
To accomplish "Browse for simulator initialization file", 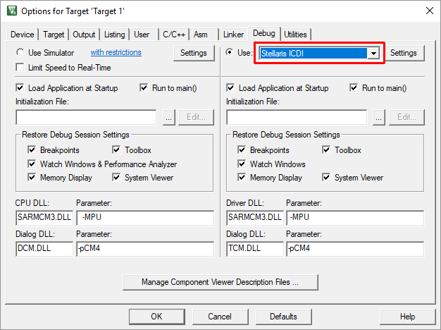I will coord(169,117).
